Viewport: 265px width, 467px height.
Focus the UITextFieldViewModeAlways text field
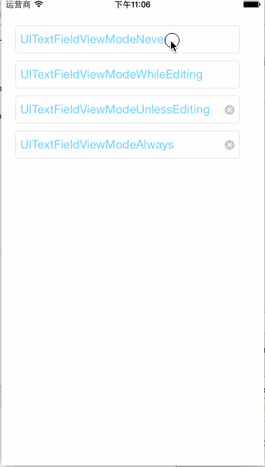click(x=128, y=145)
